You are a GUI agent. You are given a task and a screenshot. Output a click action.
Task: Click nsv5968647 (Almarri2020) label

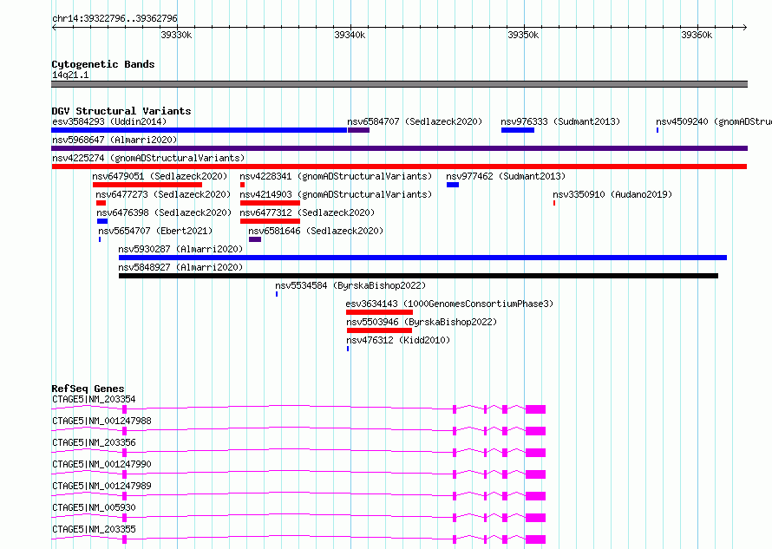pyautogui.click(x=114, y=140)
